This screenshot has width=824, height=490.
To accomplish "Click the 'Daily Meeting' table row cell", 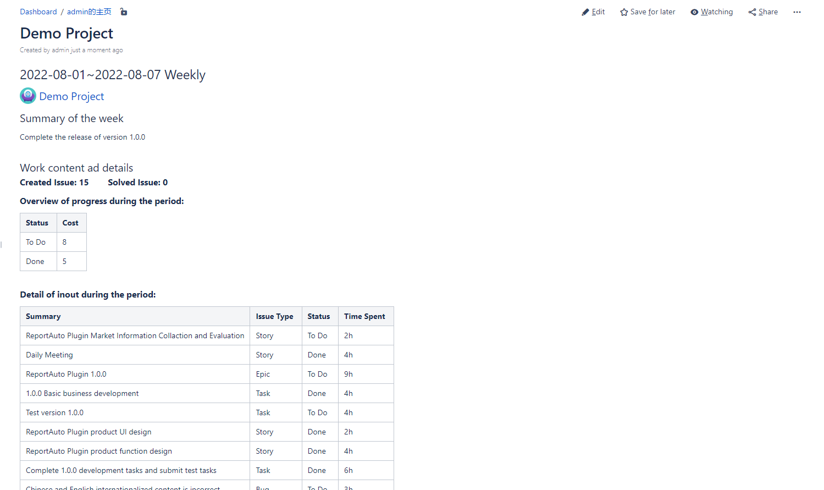I will coord(49,355).
